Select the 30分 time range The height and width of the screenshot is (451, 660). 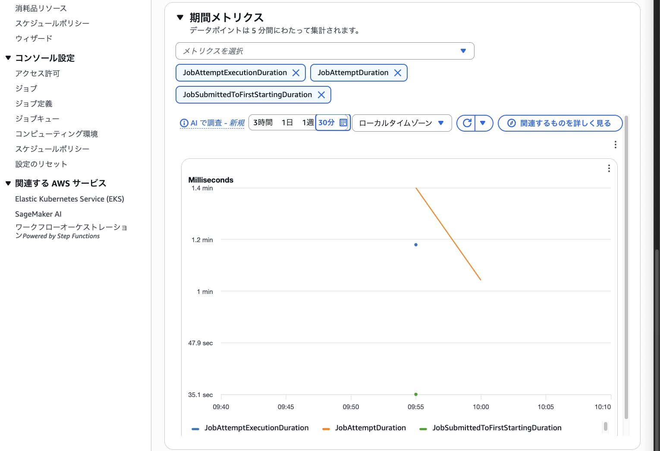pyautogui.click(x=327, y=123)
